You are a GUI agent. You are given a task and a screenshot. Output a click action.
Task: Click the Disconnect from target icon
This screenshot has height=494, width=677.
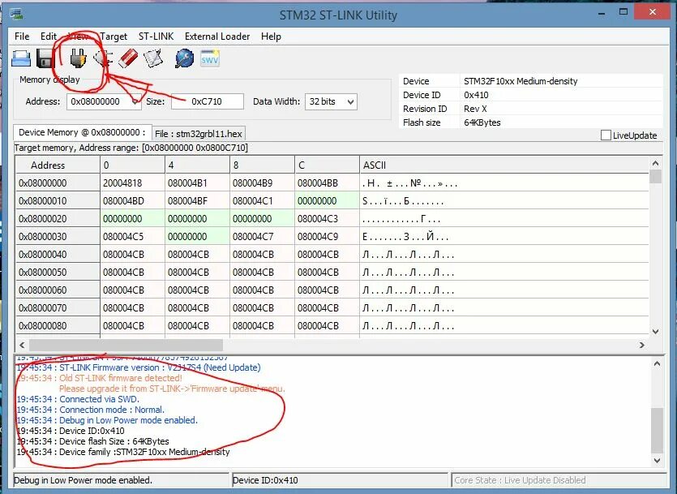click(104, 58)
